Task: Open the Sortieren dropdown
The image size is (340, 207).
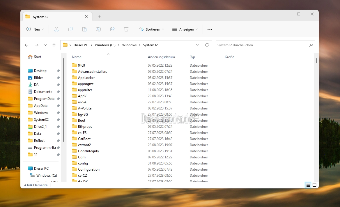Action: [x=151, y=29]
